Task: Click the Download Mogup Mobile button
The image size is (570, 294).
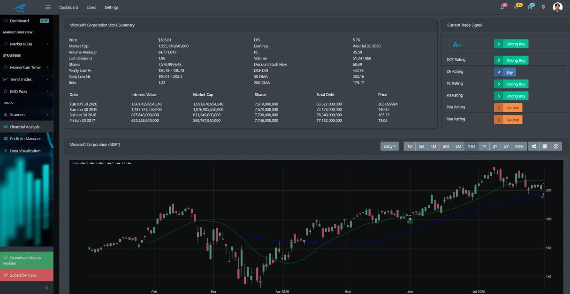Action: click(x=27, y=260)
